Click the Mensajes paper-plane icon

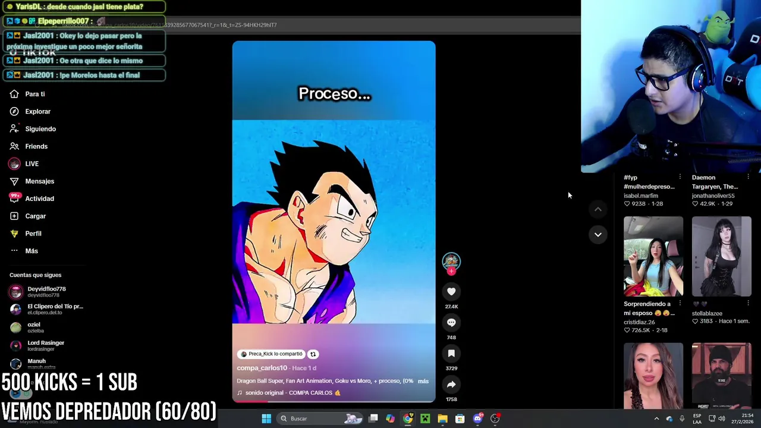click(14, 181)
